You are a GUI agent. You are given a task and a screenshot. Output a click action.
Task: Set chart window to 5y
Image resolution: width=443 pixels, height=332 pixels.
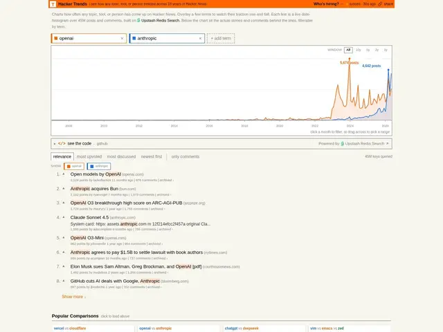(368, 50)
